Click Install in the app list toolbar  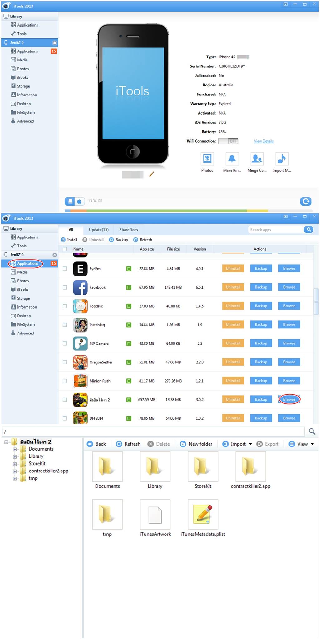pyautogui.click(x=69, y=240)
